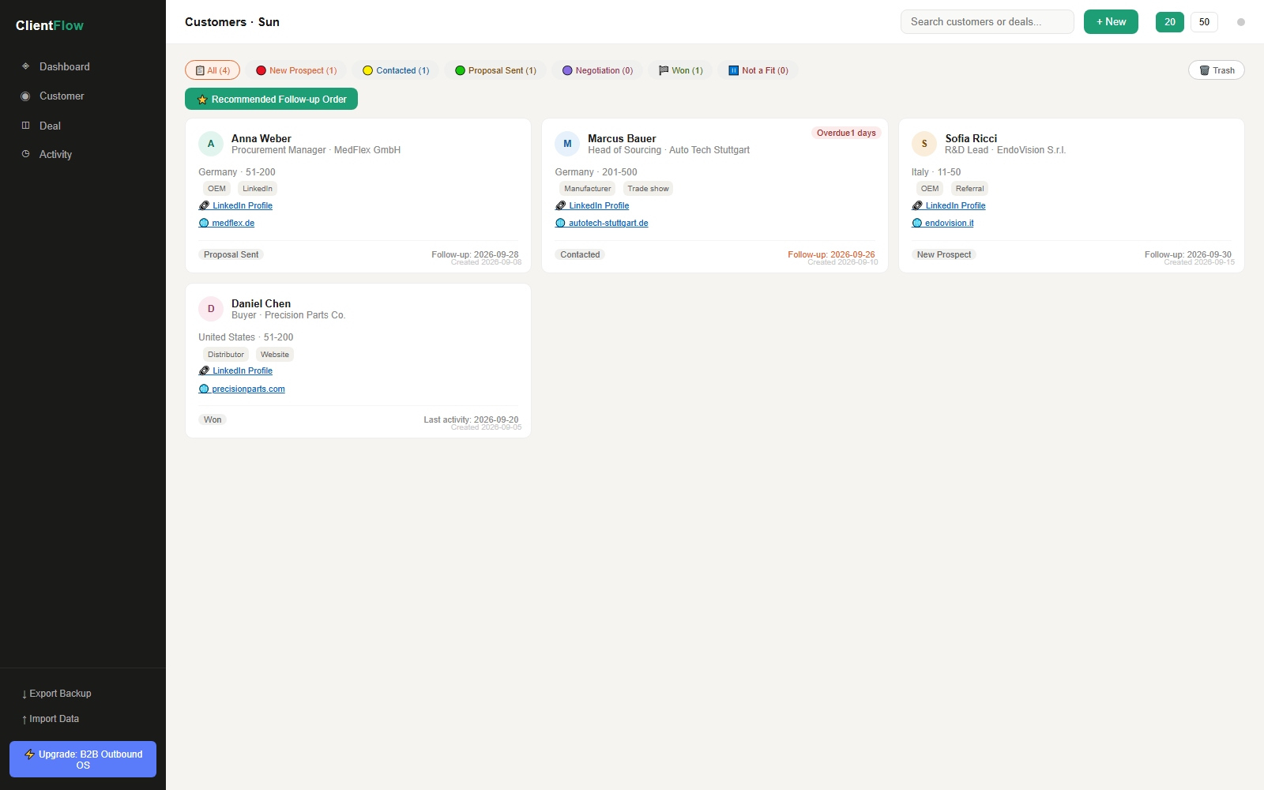
Task: Filter by Won status
Action: pyautogui.click(x=681, y=70)
